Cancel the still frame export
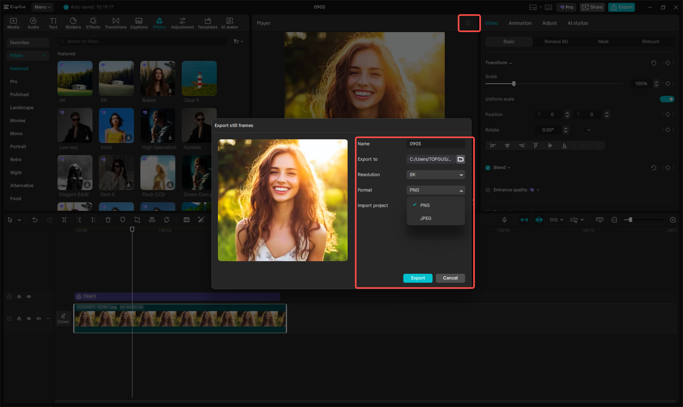 pos(450,278)
